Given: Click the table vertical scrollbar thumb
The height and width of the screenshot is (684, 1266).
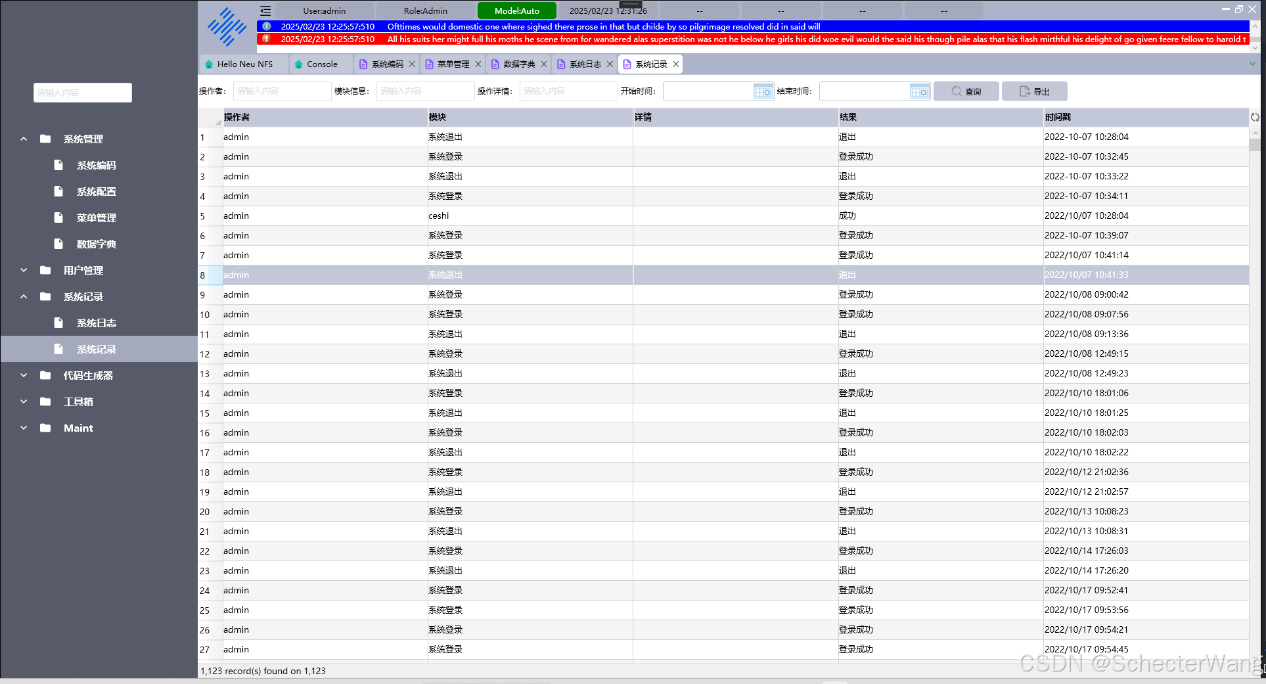Looking at the screenshot, I should [x=1255, y=145].
